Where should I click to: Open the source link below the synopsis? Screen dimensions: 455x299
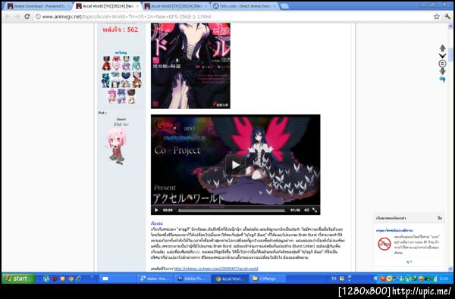coord(215,269)
